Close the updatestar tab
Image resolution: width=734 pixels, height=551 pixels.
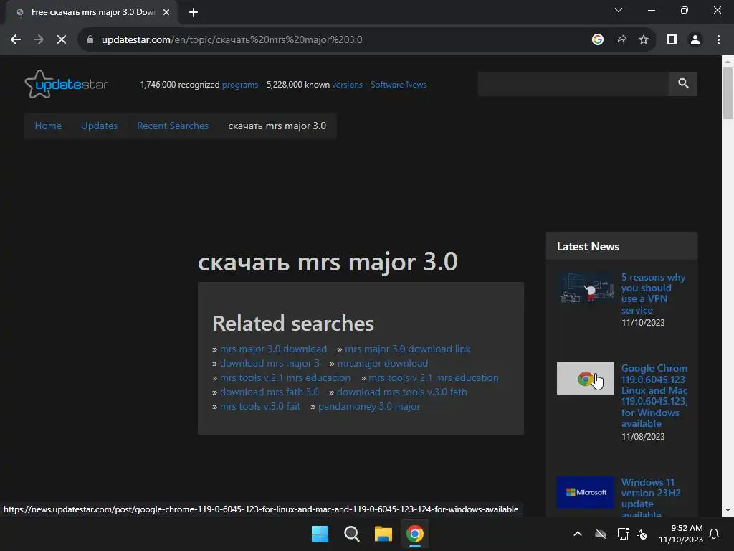[x=166, y=12]
